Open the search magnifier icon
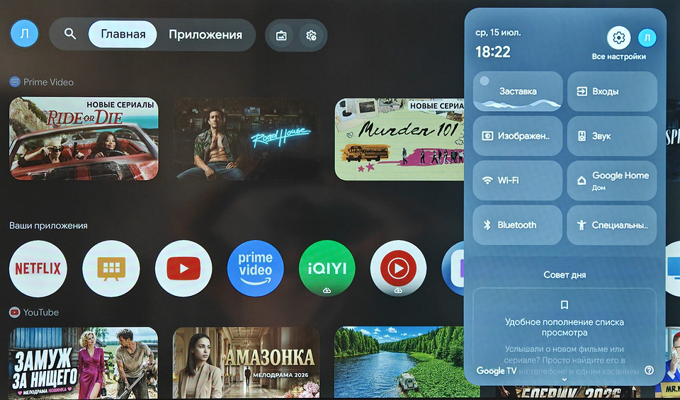The image size is (680, 400). point(70,34)
